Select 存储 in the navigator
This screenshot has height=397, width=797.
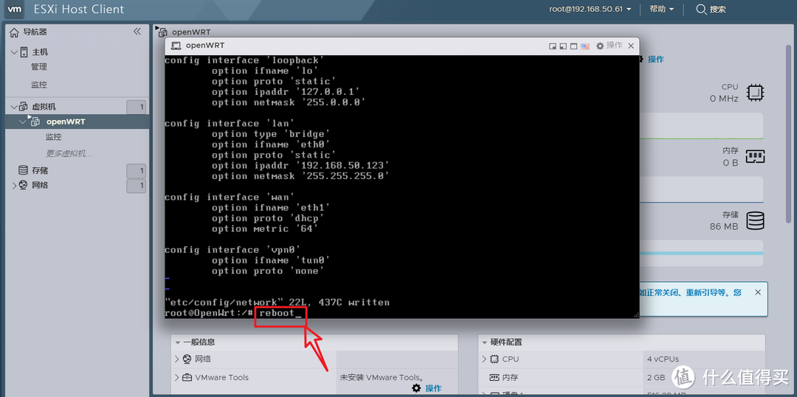tap(40, 170)
